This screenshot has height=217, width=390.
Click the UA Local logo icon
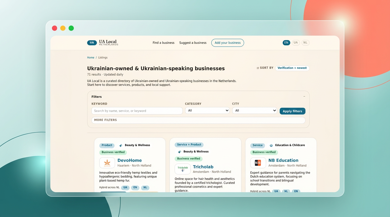coord(91,42)
